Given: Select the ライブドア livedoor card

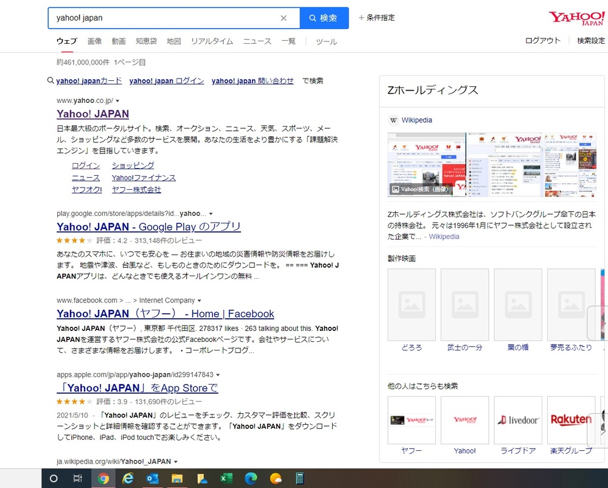Looking at the screenshot, I should click(x=518, y=425).
